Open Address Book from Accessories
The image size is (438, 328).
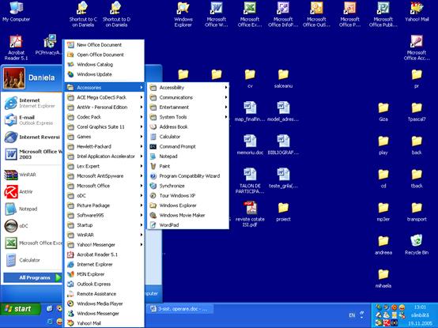click(x=188, y=126)
